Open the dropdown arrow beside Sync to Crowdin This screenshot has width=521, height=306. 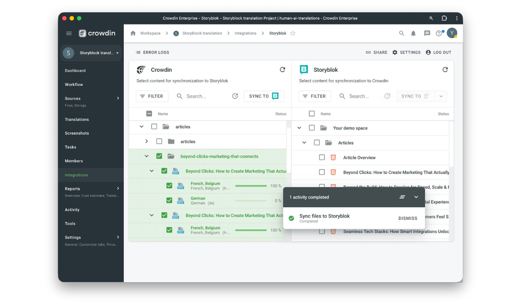coord(441,96)
